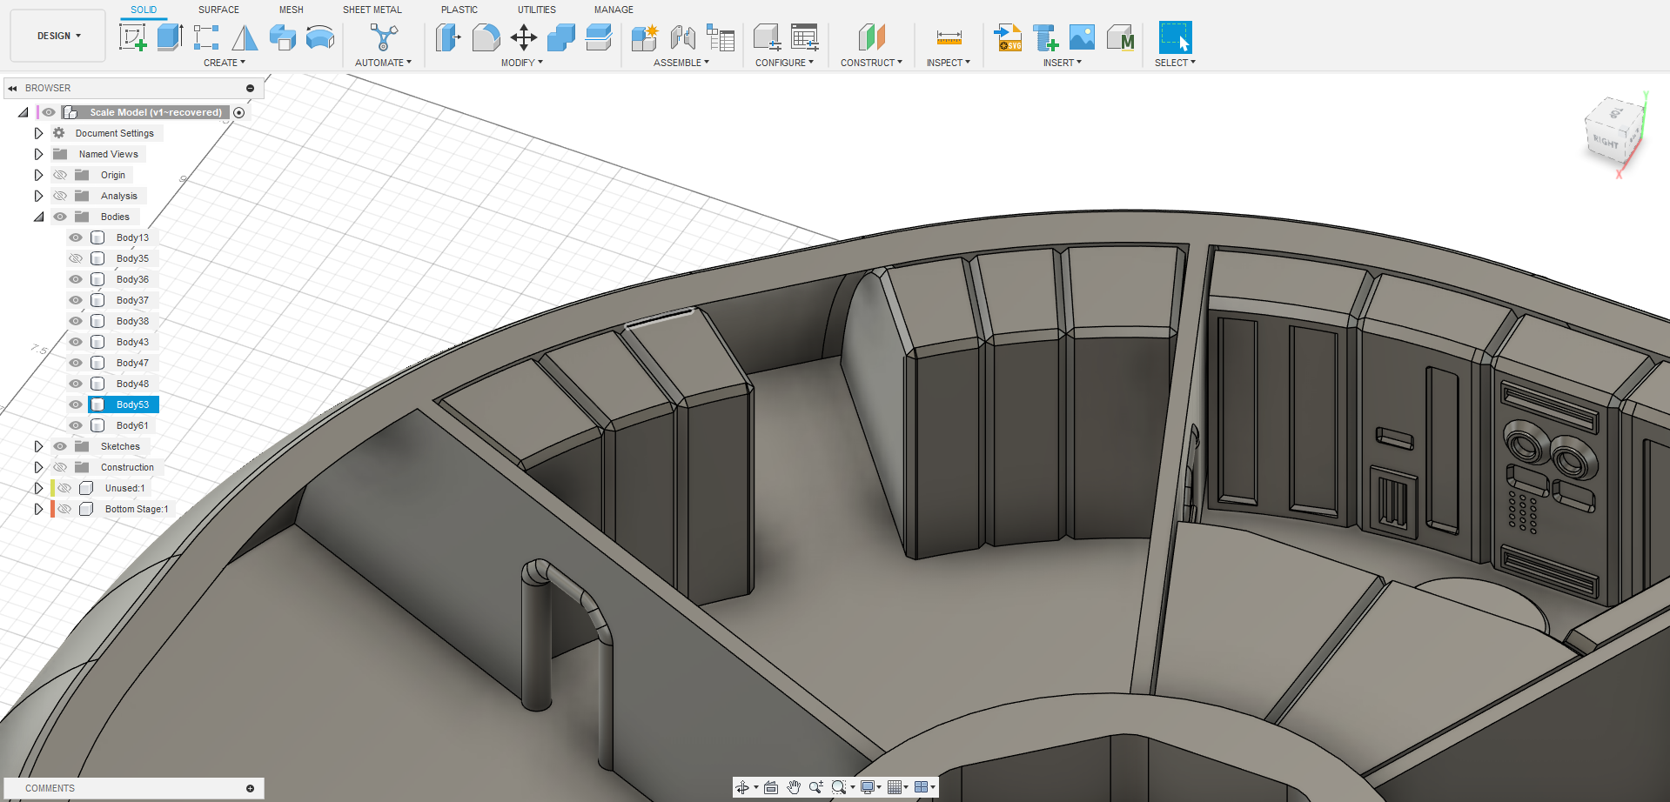Expand the Sketches folder
This screenshot has height=802, width=1670.
pyautogui.click(x=38, y=446)
